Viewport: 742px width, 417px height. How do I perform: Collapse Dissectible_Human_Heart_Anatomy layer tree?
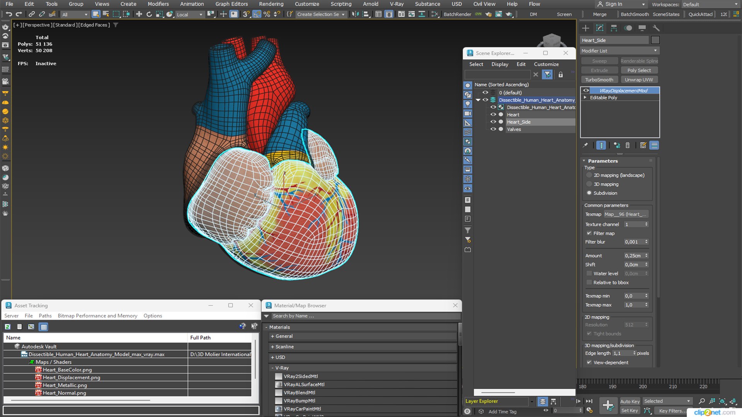click(478, 100)
